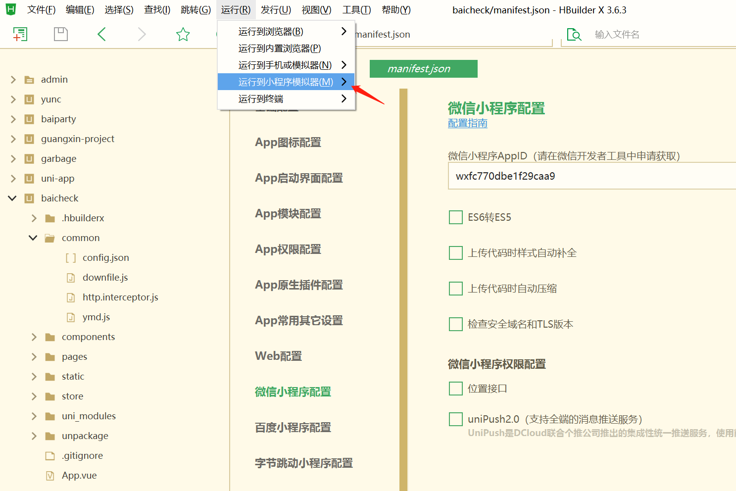Expand the yunc project
Screen dimensions: 736x491
[x=13, y=99]
